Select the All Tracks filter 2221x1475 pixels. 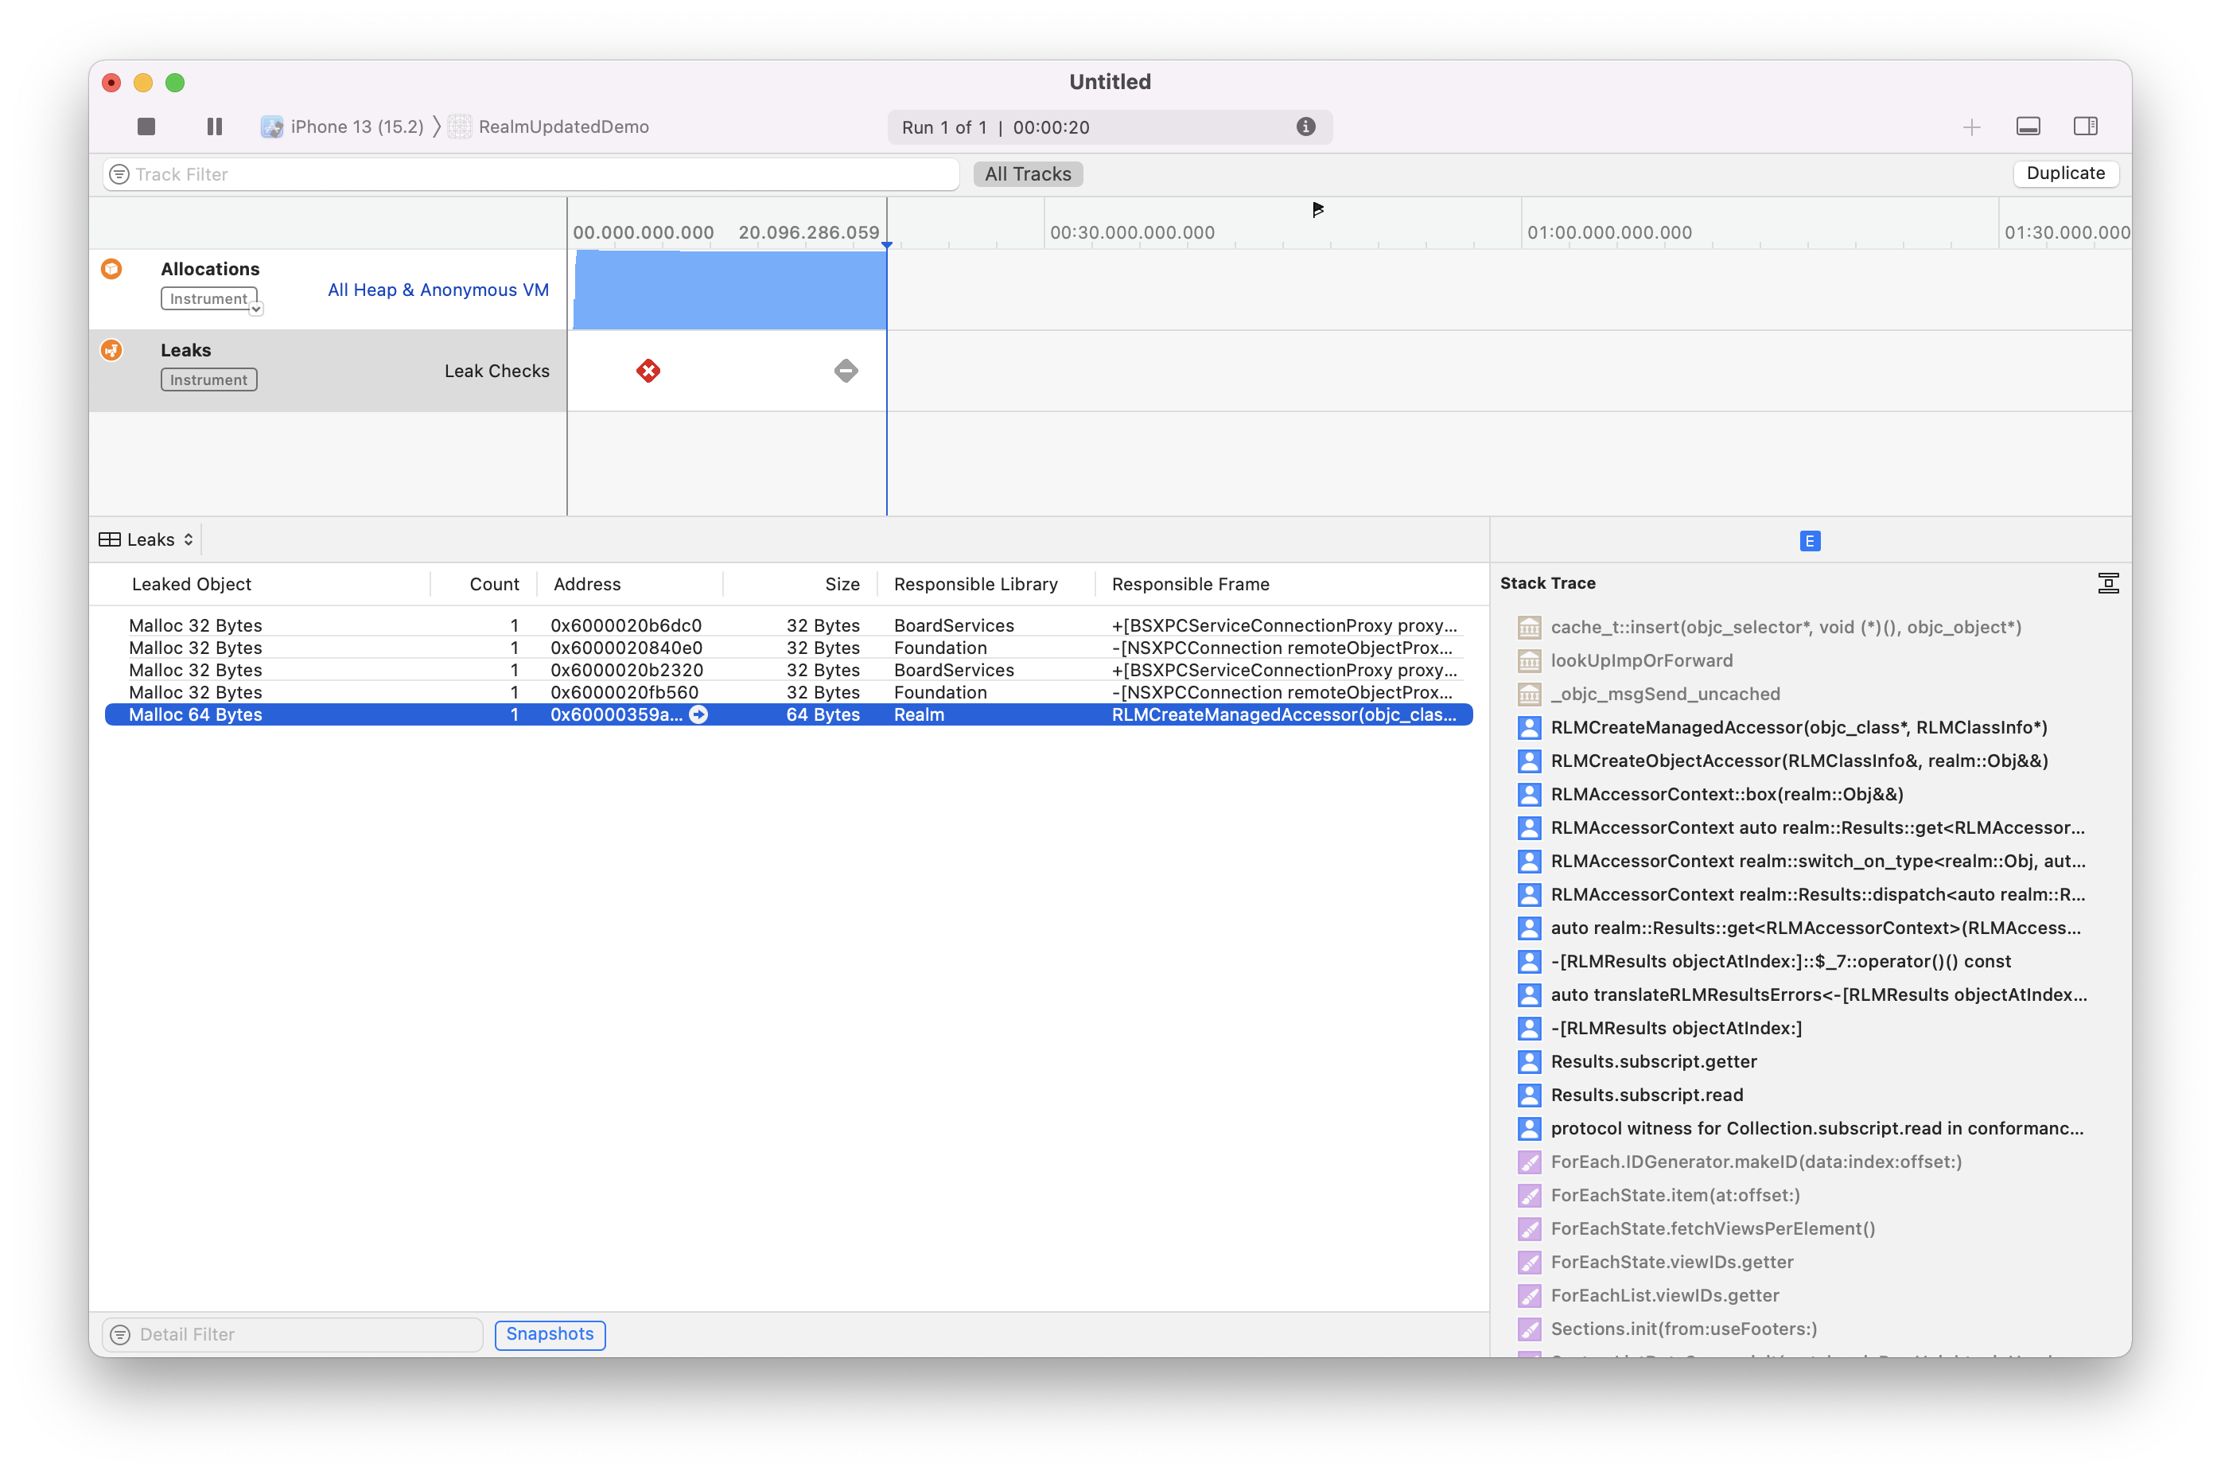pos(1028,174)
